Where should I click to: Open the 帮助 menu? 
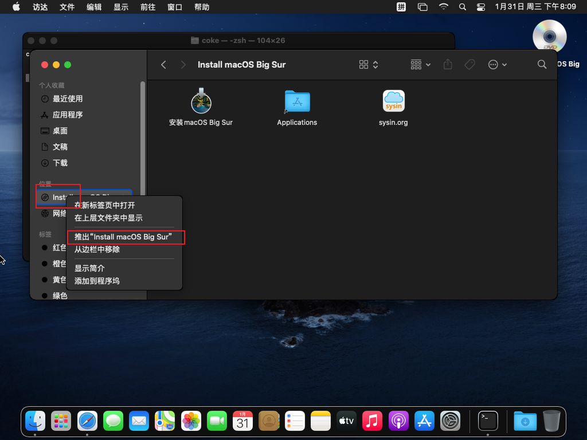coord(202,7)
